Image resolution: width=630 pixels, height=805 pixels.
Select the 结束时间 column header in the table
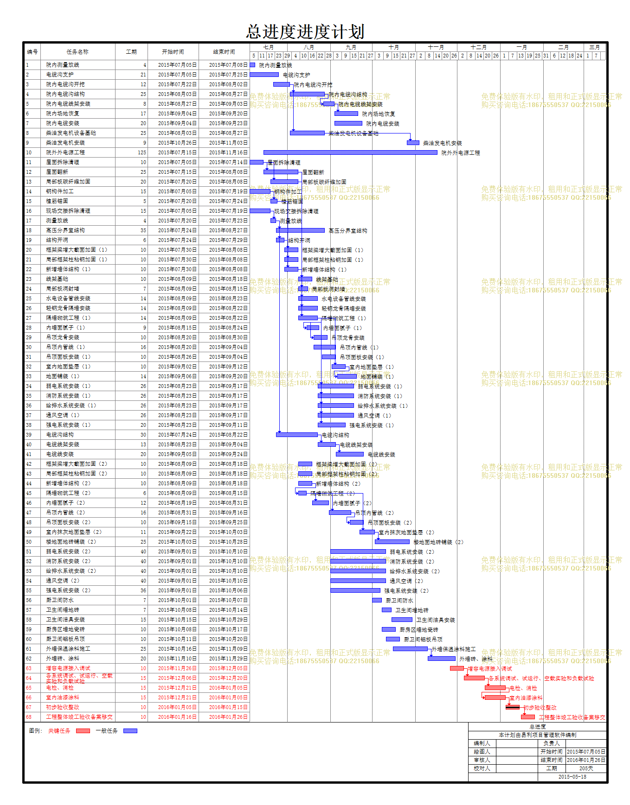point(224,52)
